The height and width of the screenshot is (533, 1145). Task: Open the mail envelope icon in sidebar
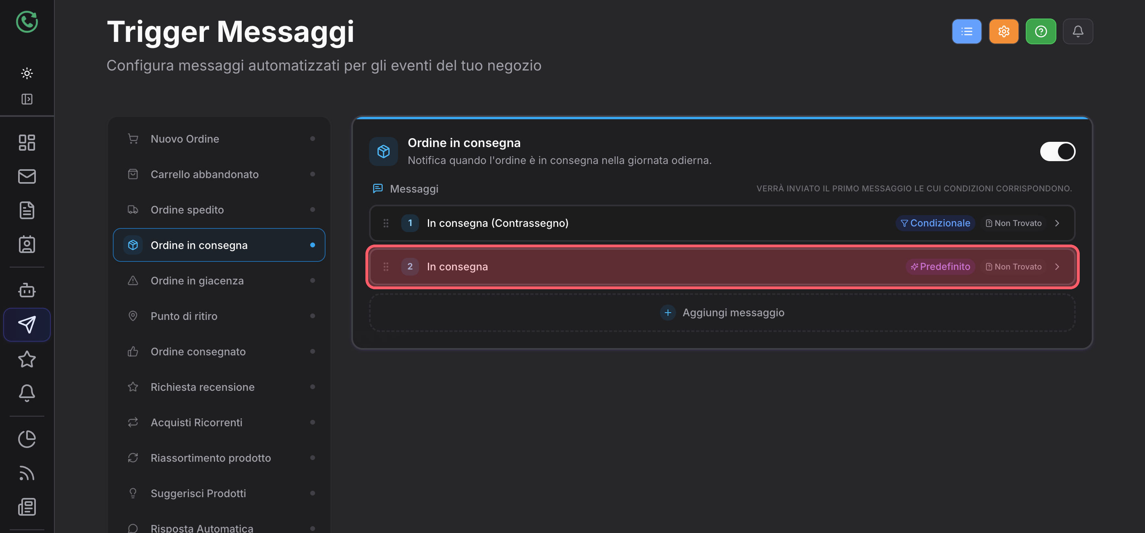(27, 176)
